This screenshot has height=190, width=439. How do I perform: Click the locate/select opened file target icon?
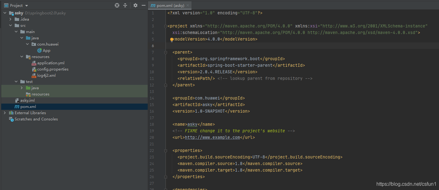click(x=117, y=5)
